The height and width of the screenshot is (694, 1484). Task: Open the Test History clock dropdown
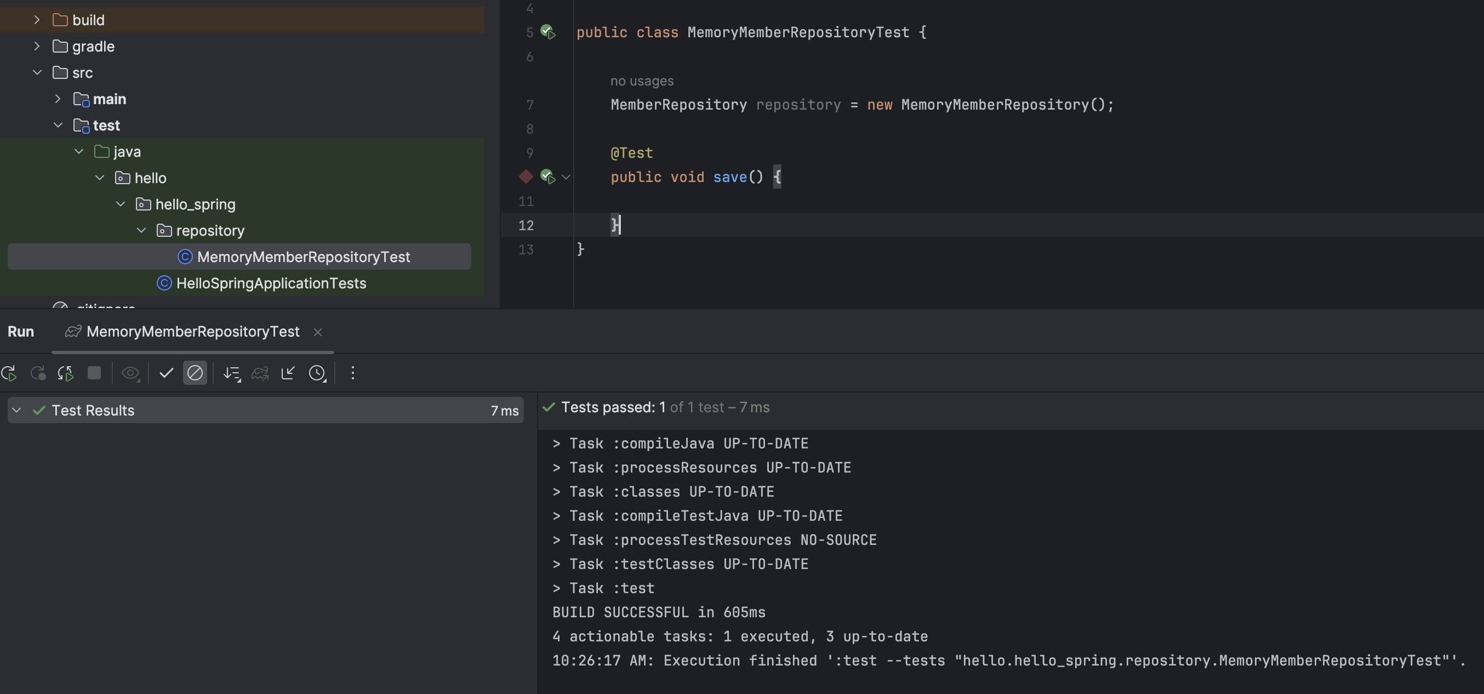[317, 373]
